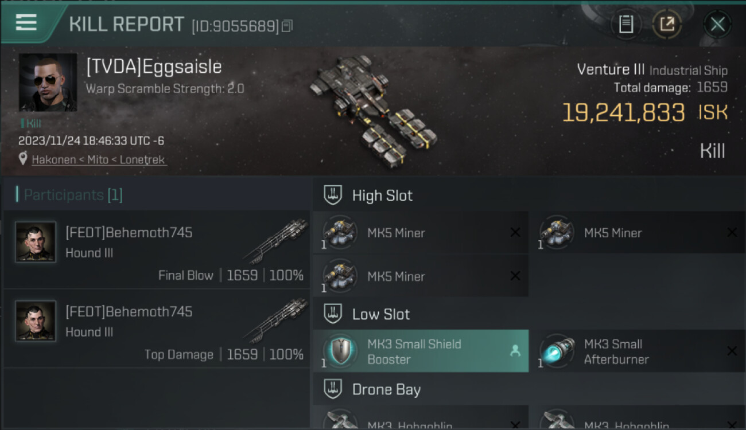Open the Hakonen location link
746x430 pixels.
(x=99, y=160)
